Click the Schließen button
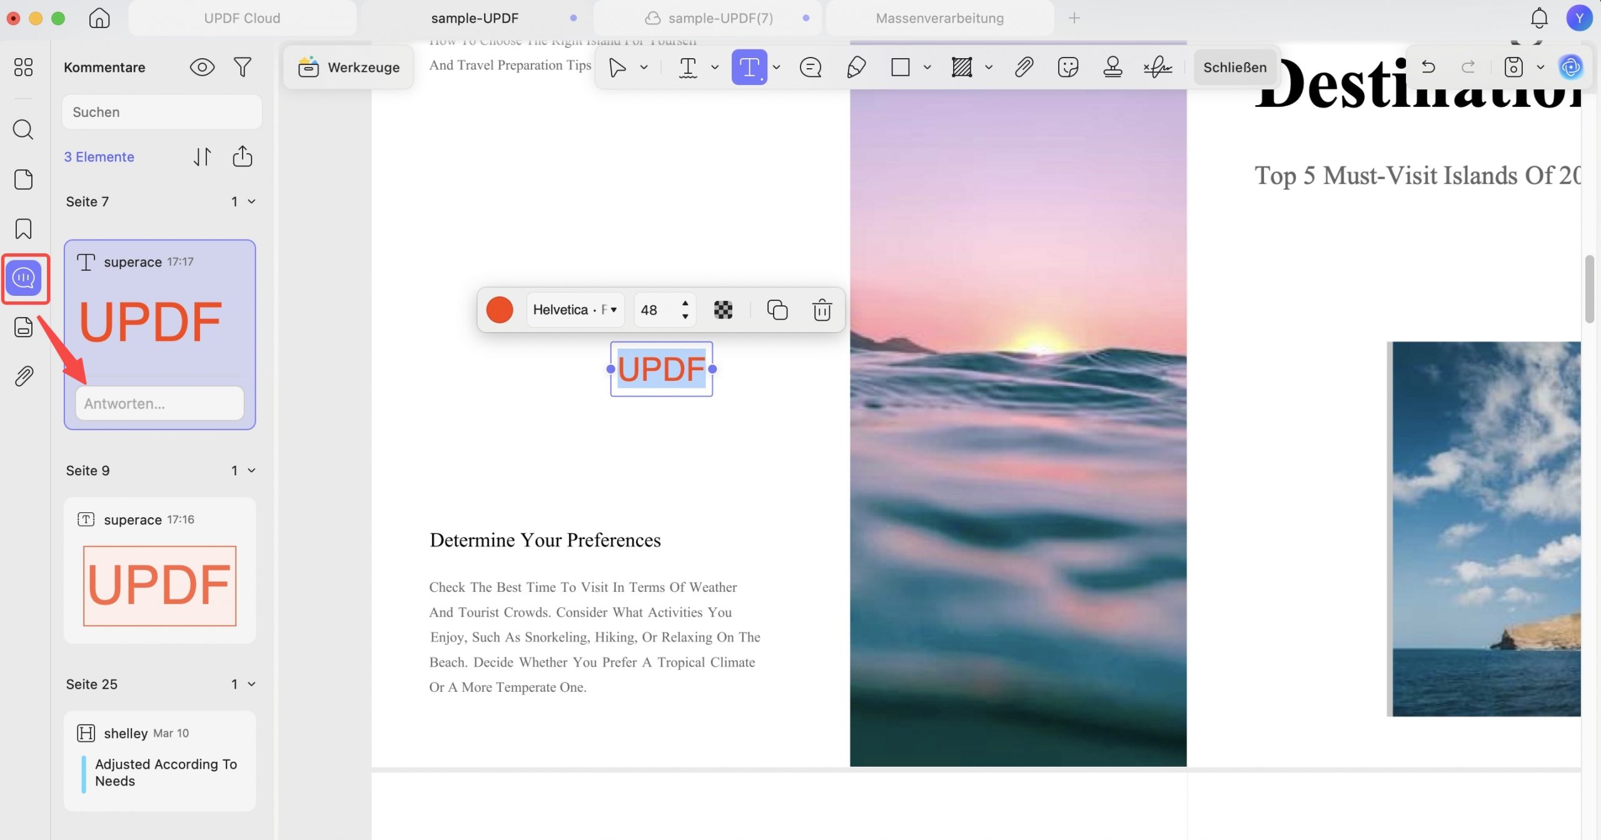 point(1235,67)
